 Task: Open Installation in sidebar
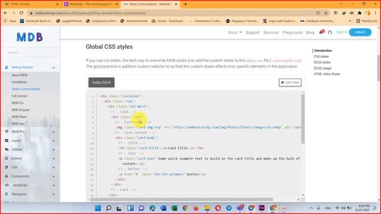19,82
